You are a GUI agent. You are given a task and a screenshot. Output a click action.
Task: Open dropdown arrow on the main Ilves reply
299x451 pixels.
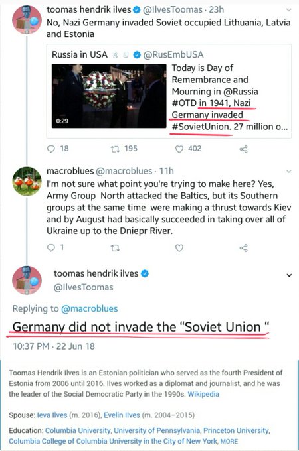289,275
